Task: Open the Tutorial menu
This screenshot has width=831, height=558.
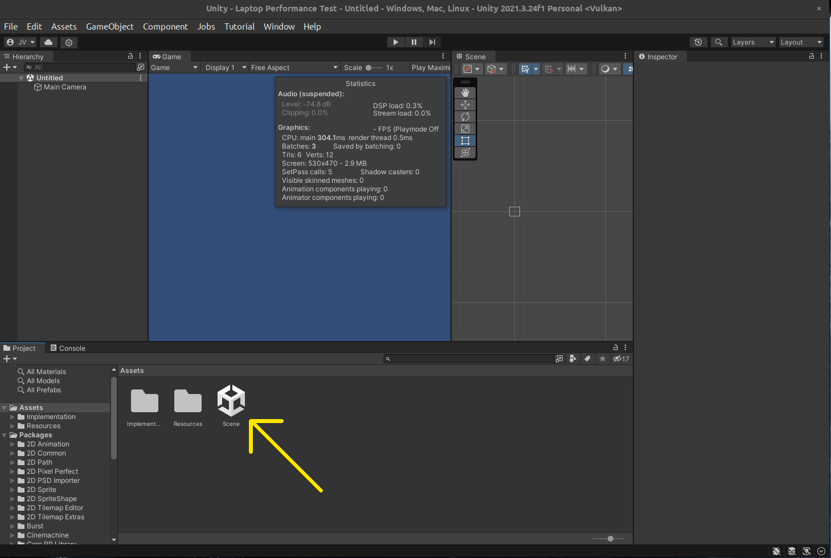Action: pyautogui.click(x=239, y=26)
